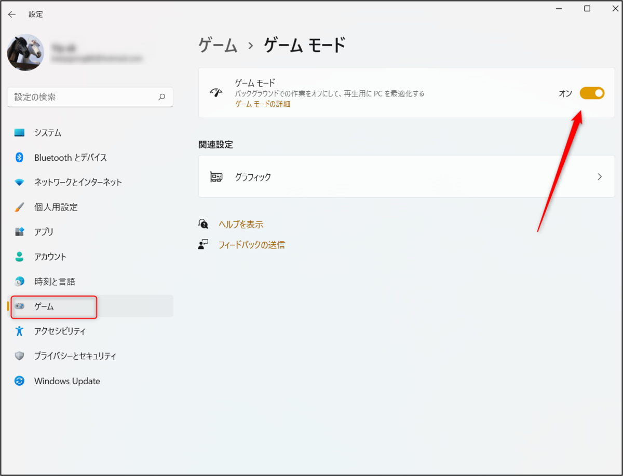
Task: Select the アプリ icon
Action: pyautogui.click(x=19, y=232)
